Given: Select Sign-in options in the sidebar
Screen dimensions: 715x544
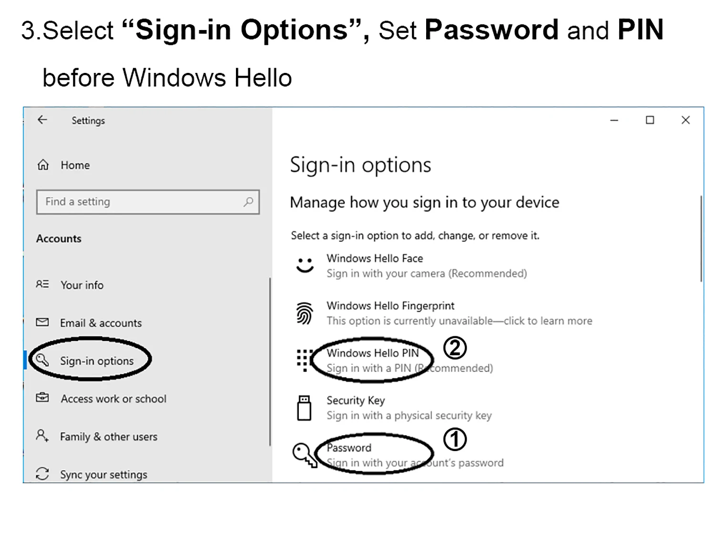Looking at the screenshot, I should (96, 361).
